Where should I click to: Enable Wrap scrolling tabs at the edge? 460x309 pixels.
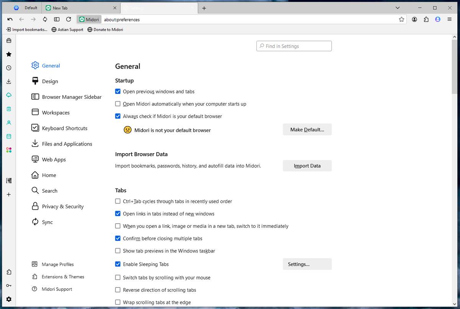coord(118,302)
